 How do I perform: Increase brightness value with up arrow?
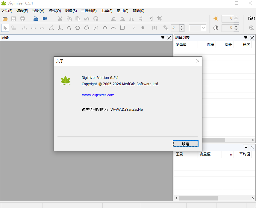point(236,17)
